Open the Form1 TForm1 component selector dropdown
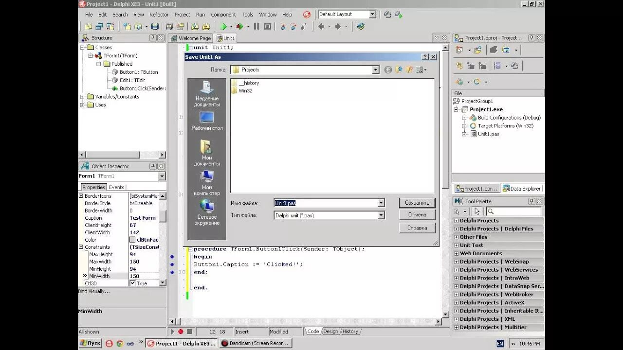The image size is (623, 350). [162, 176]
